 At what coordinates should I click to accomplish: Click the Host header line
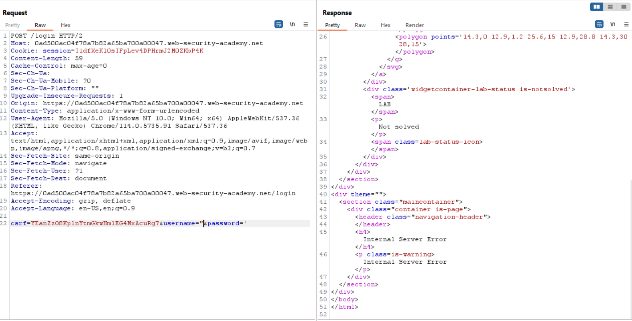point(137,43)
